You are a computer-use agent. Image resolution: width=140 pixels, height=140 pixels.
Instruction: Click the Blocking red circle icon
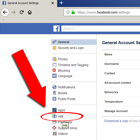click(x=54, y=70)
